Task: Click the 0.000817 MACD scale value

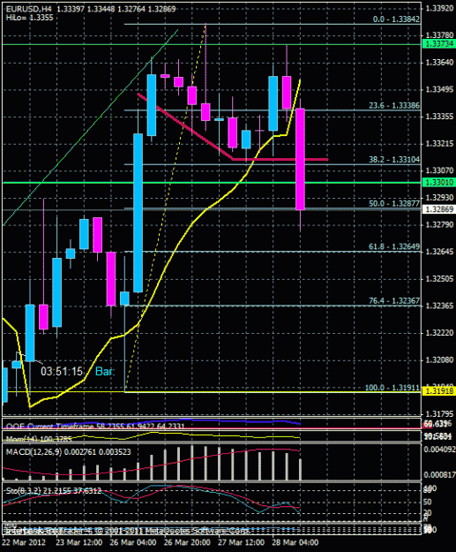Action: [440, 475]
